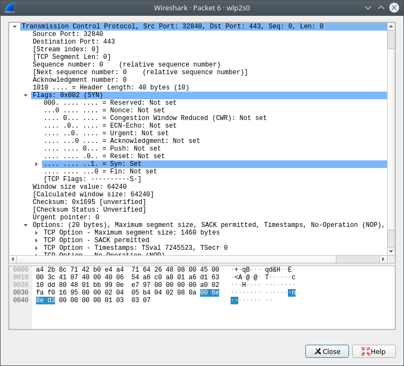Image resolution: width=404 pixels, height=366 pixels.
Task: Click hex offset 0020 in bytes pane
Action: [21, 285]
